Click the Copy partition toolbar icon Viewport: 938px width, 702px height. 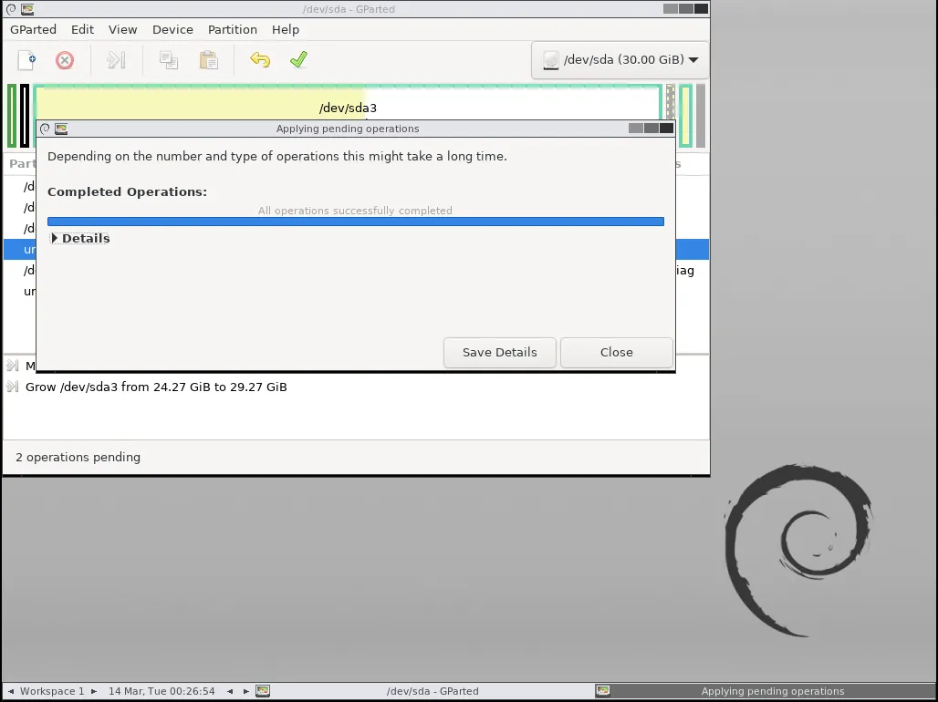tap(169, 60)
